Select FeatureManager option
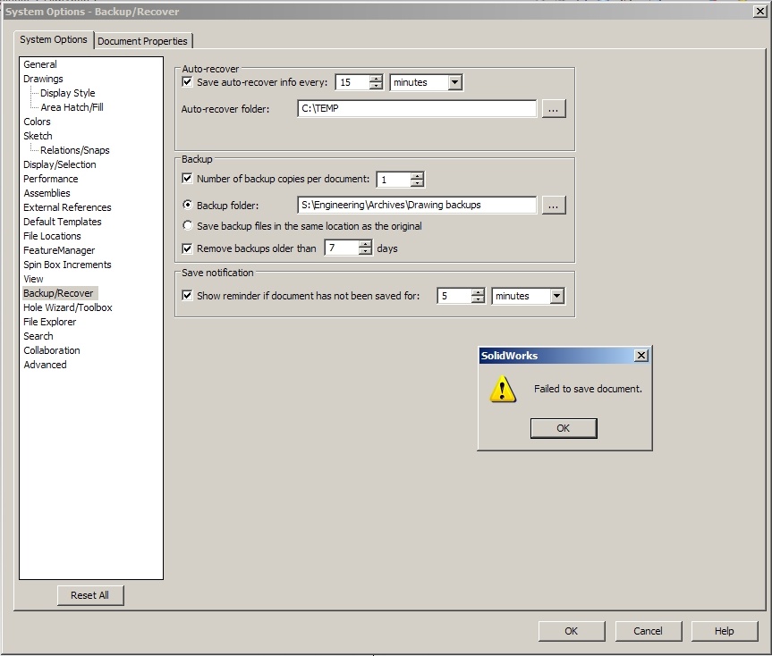This screenshot has width=772, height=656. 59,250
